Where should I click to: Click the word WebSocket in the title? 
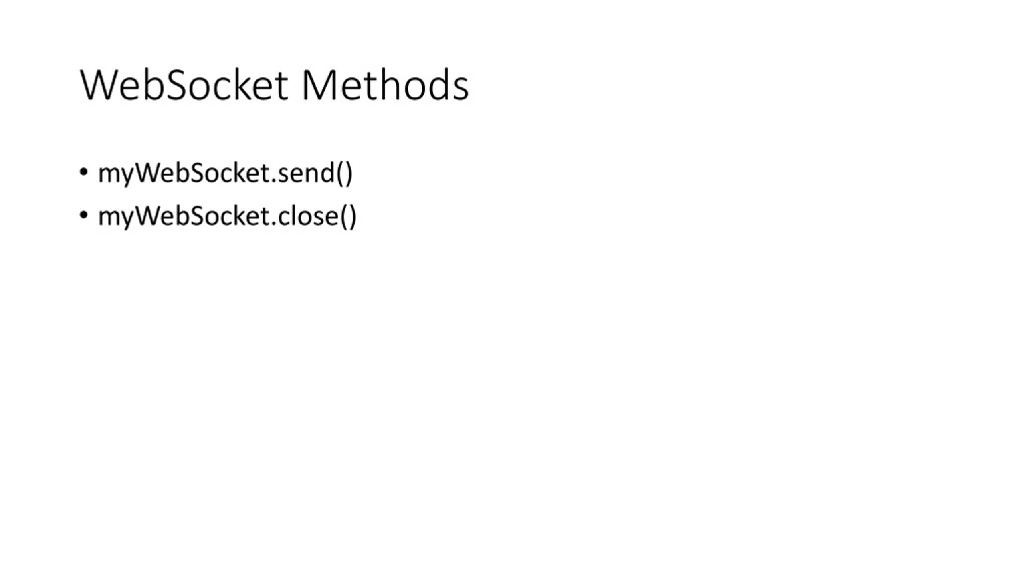click(x=184, y=85)
